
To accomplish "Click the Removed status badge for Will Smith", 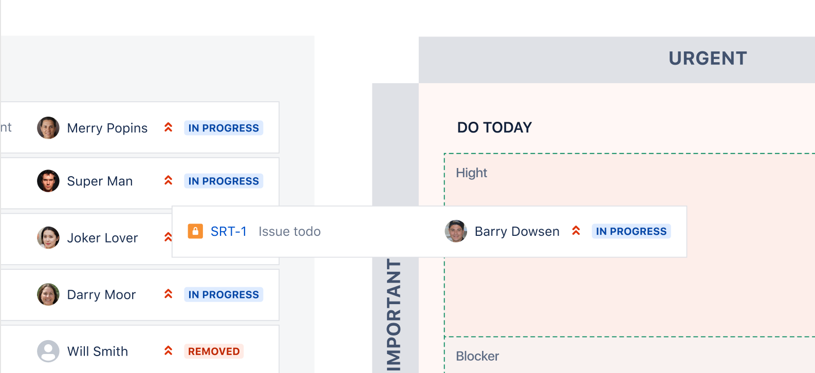I will point(214,351).
